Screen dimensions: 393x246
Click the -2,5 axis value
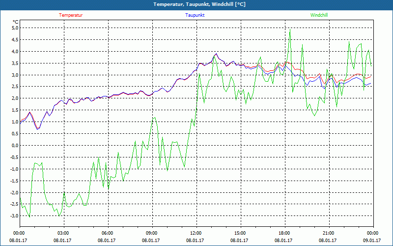pos(15,204)
